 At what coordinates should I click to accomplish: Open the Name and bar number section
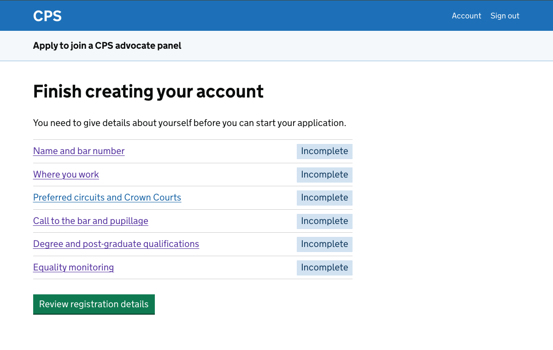pos(78,151)
